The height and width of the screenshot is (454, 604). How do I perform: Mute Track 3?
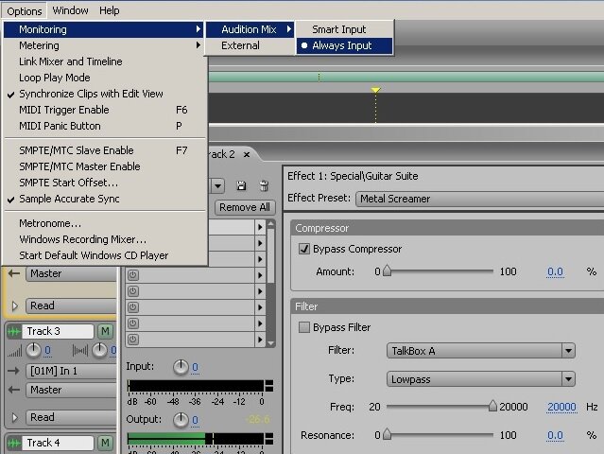(x=105, y=331)
